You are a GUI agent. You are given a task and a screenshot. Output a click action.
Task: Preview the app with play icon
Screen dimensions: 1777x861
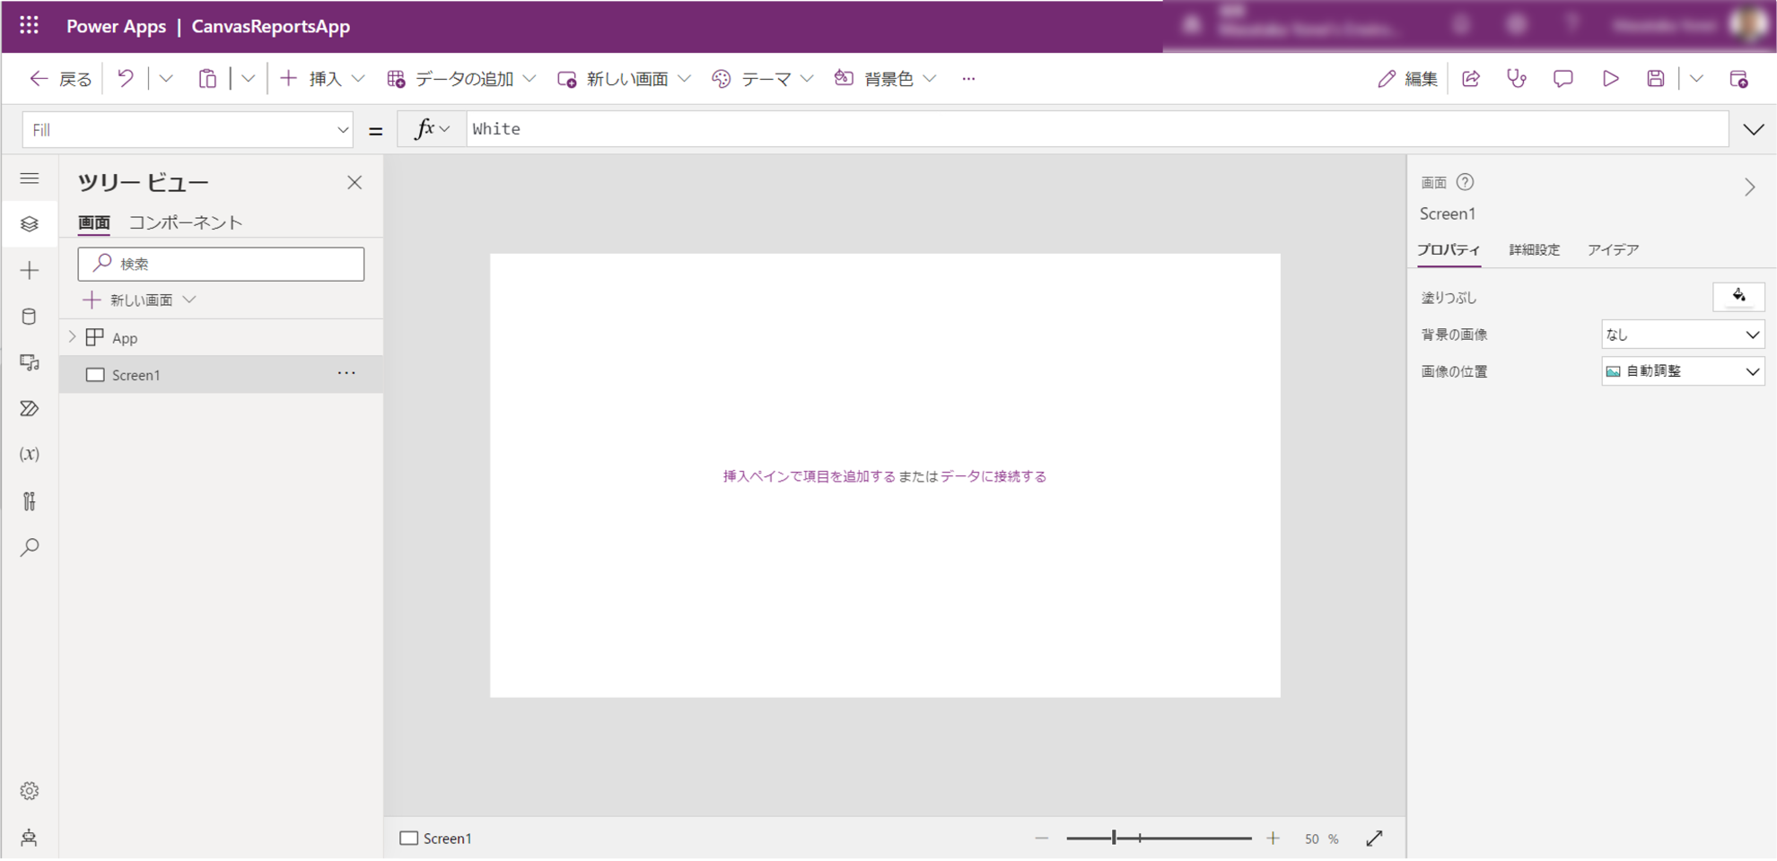click(x=1610, y=79)
